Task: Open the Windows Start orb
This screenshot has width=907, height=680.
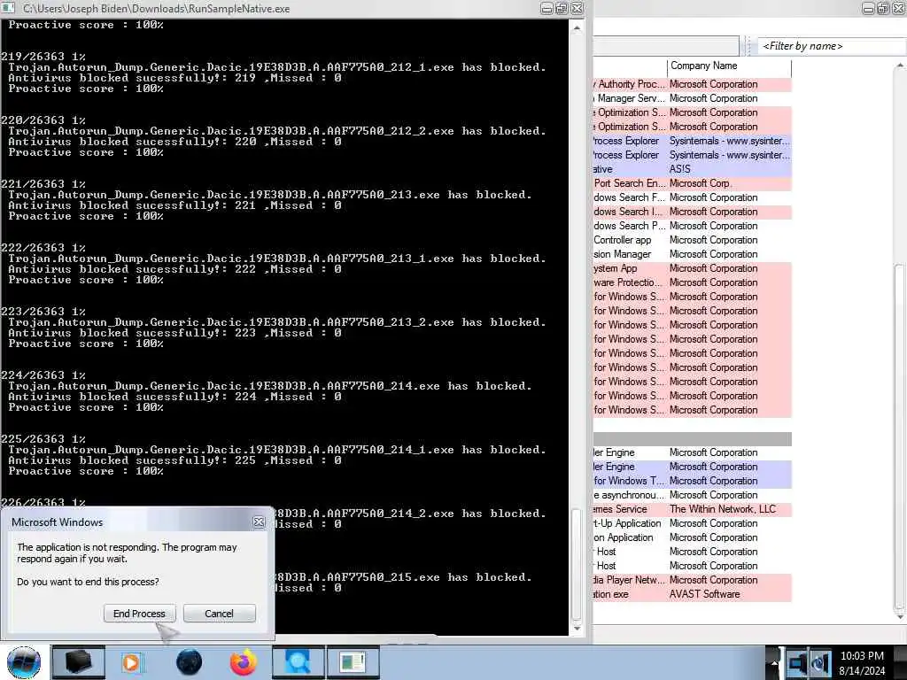Action: tap(24, 662)
